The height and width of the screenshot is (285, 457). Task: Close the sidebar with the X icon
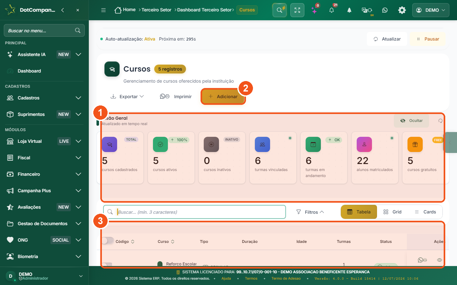pyautogui.click(x=78, y=10)
